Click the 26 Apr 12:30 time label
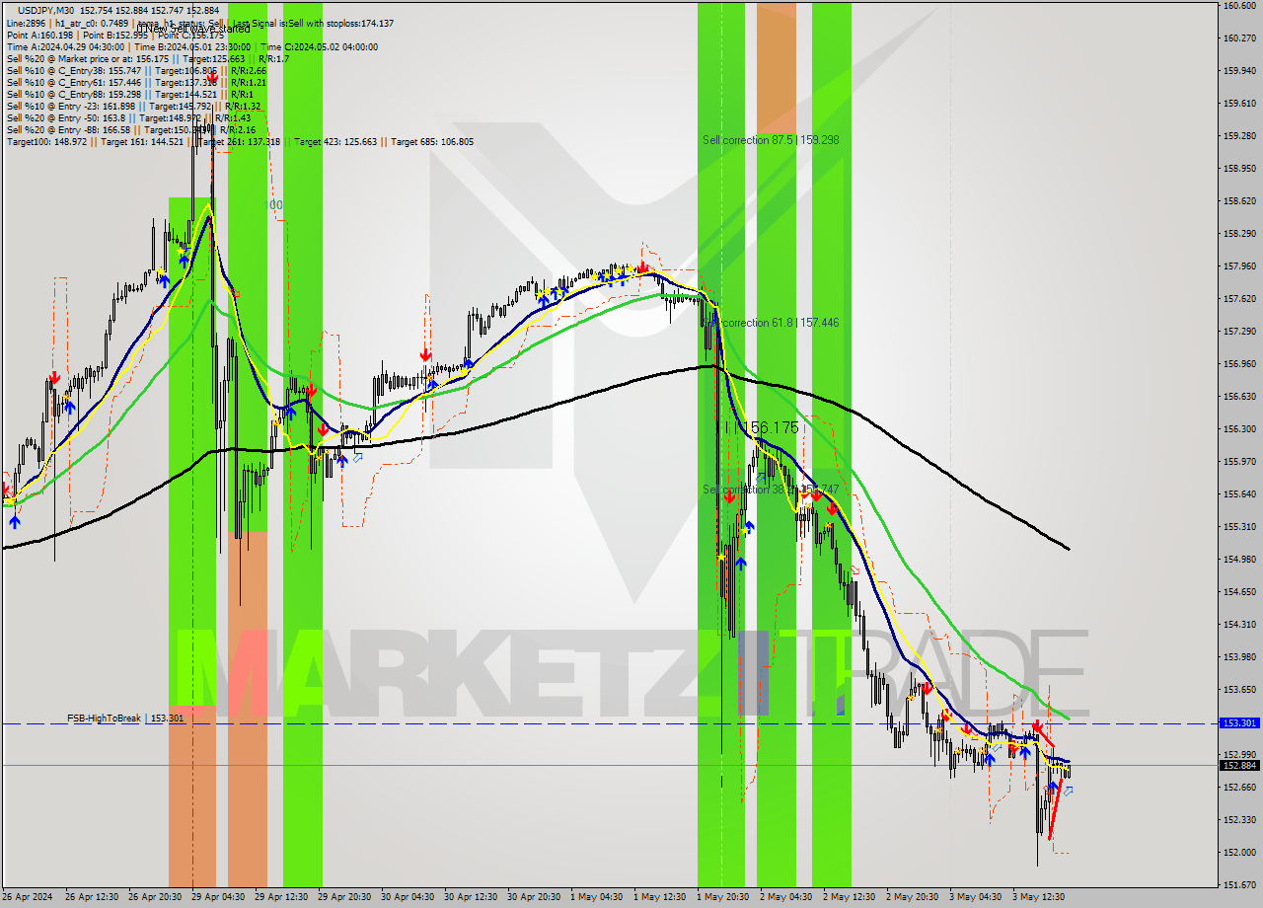This screenshot has width=1263, height=908. [x=93, y=897]
